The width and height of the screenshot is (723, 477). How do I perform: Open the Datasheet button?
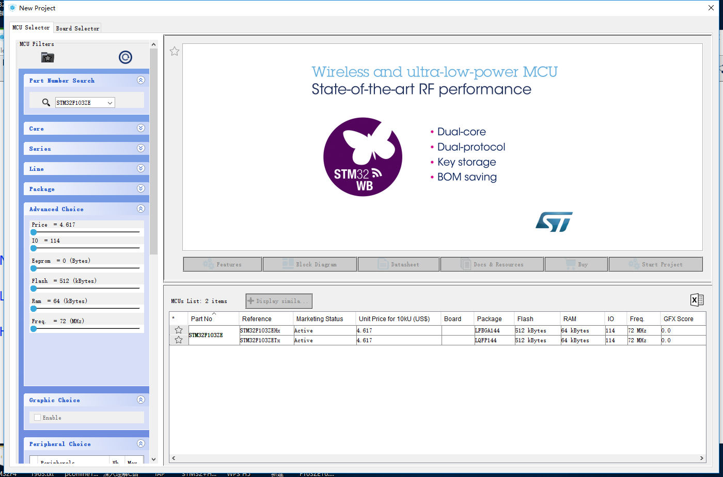pyautogui.click(x=399, y=264)
